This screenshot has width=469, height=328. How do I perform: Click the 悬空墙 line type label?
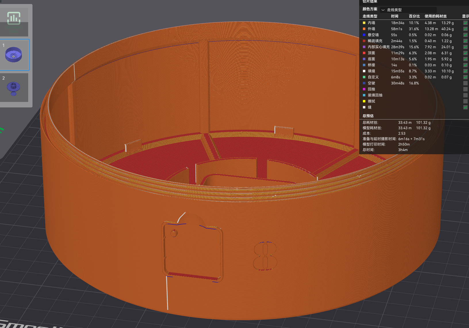click(373, 35)
